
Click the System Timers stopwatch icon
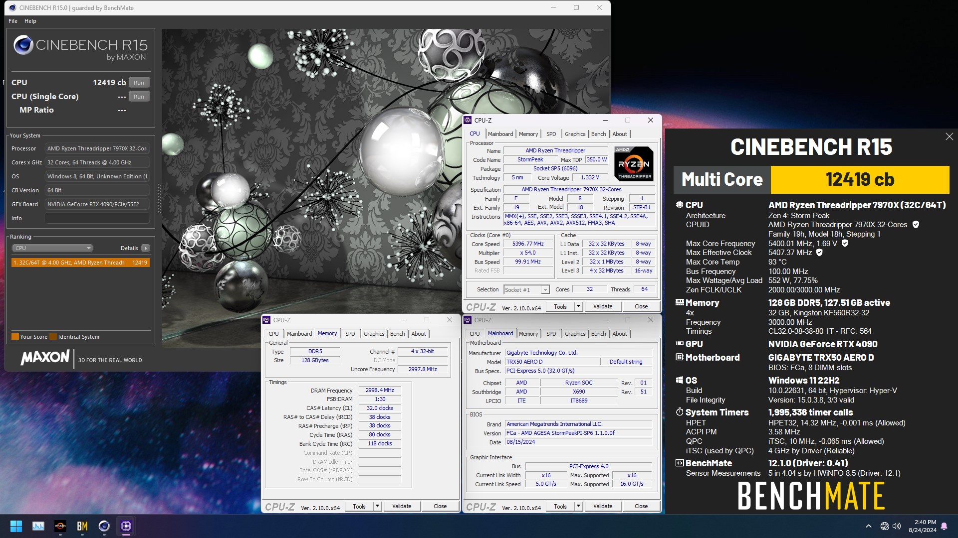(680, 412)
